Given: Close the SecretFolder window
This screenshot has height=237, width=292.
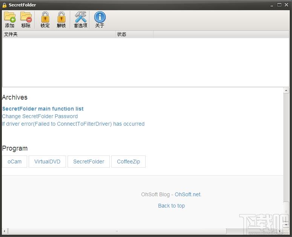Looking at the screenshot, I should pos(286,5).
